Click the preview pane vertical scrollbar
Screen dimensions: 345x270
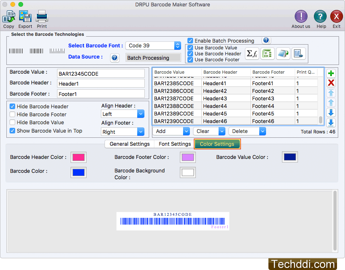(335, 221)
